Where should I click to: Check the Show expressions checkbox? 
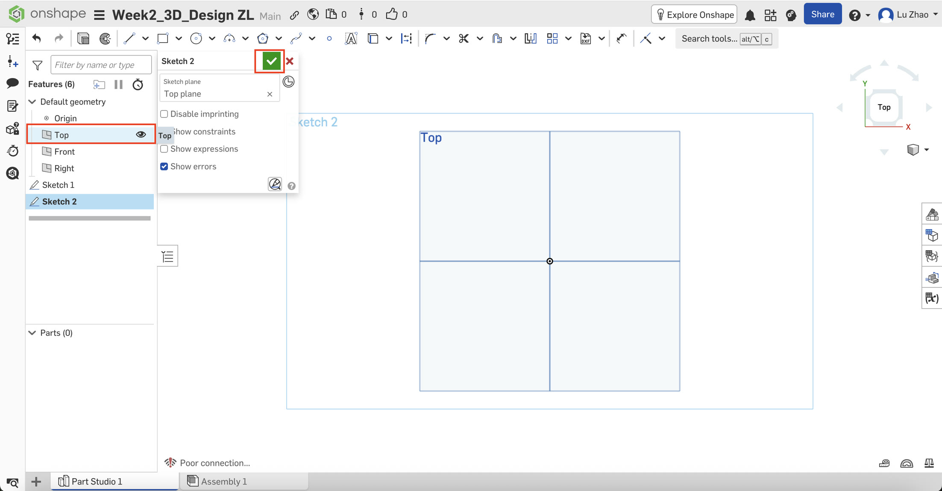(x=164, y=149)
